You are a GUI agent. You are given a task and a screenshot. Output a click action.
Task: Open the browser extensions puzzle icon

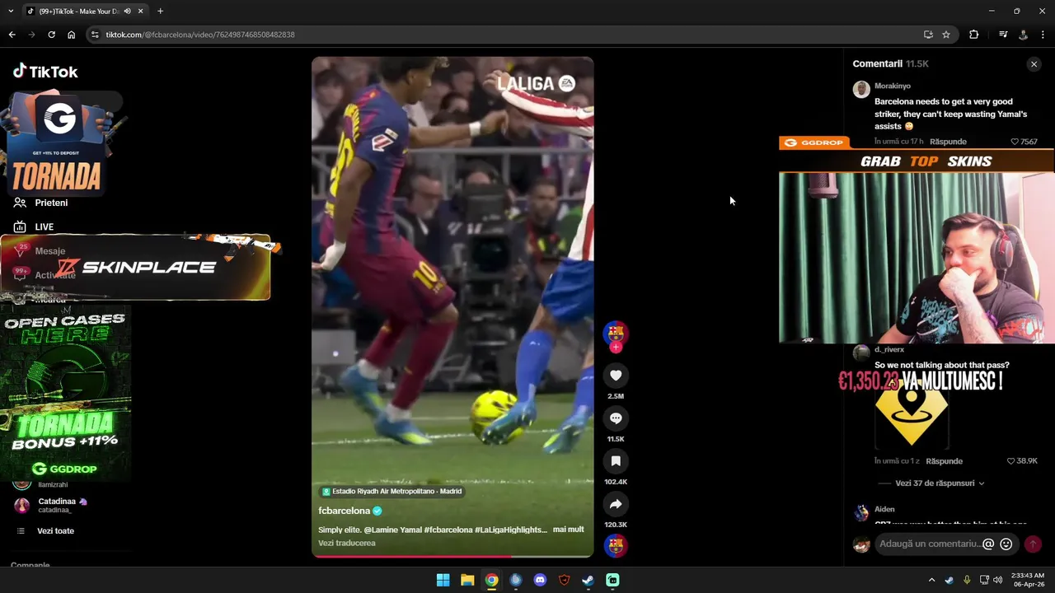click(974, 35)
